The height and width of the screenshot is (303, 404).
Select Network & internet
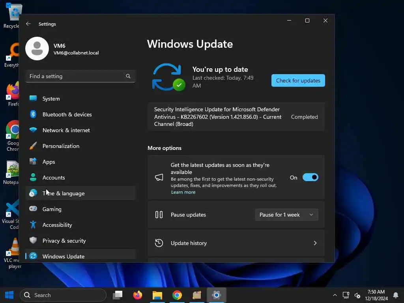pos(80,130)
